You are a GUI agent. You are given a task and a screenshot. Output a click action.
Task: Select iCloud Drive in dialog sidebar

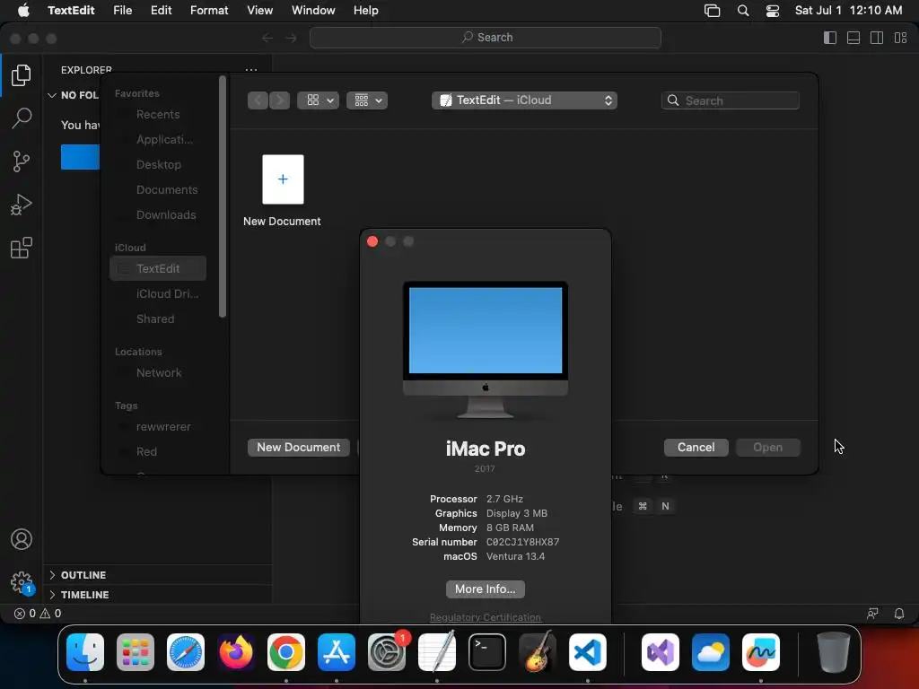tap(158, 293)
